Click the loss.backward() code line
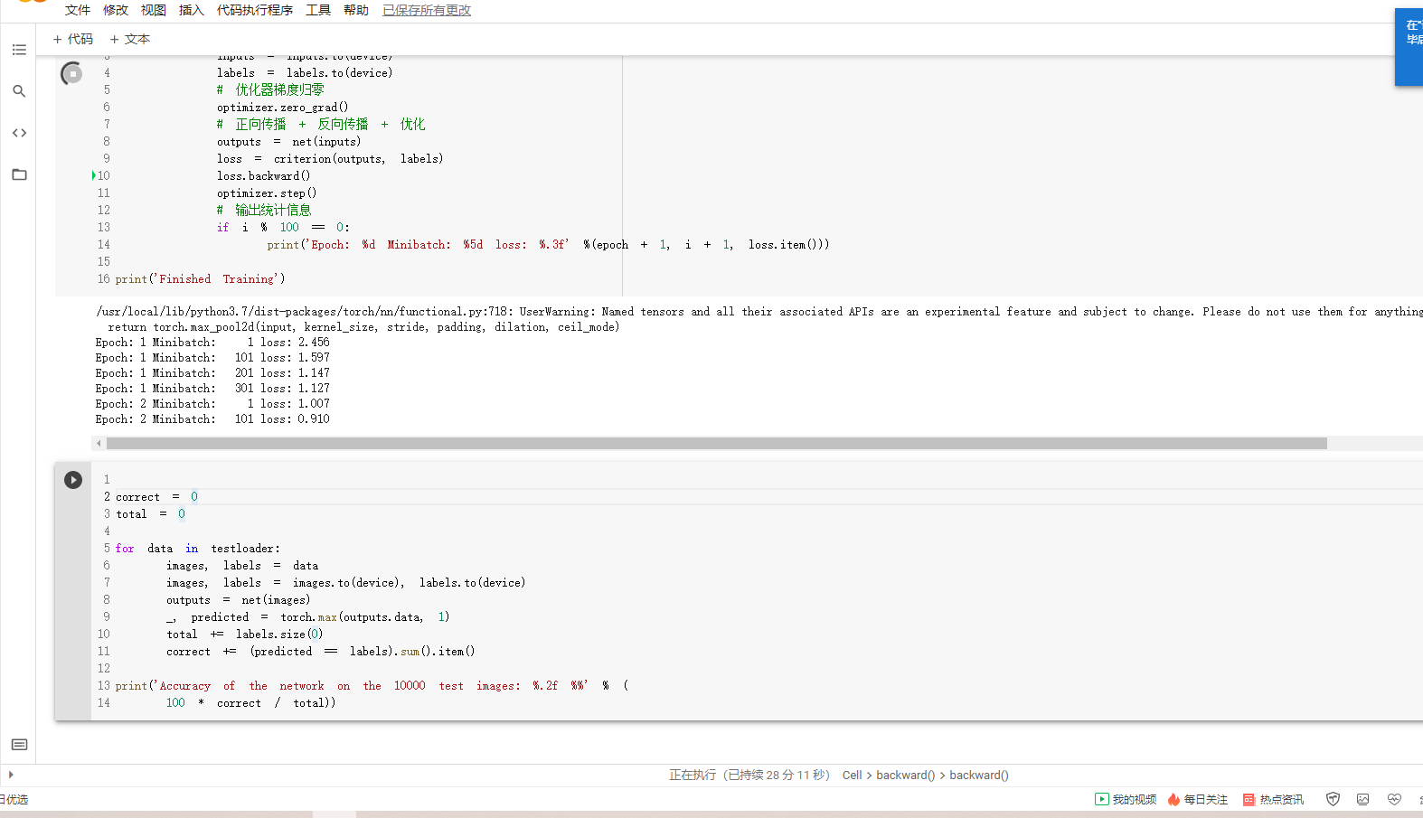Image resolution: width=1423 pixels, height=818 pixels. click(x=263, y=176)
